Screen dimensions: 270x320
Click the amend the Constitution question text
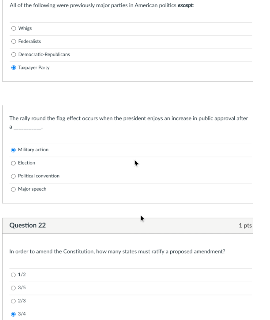pyautogui.click(x=117, y=251)
